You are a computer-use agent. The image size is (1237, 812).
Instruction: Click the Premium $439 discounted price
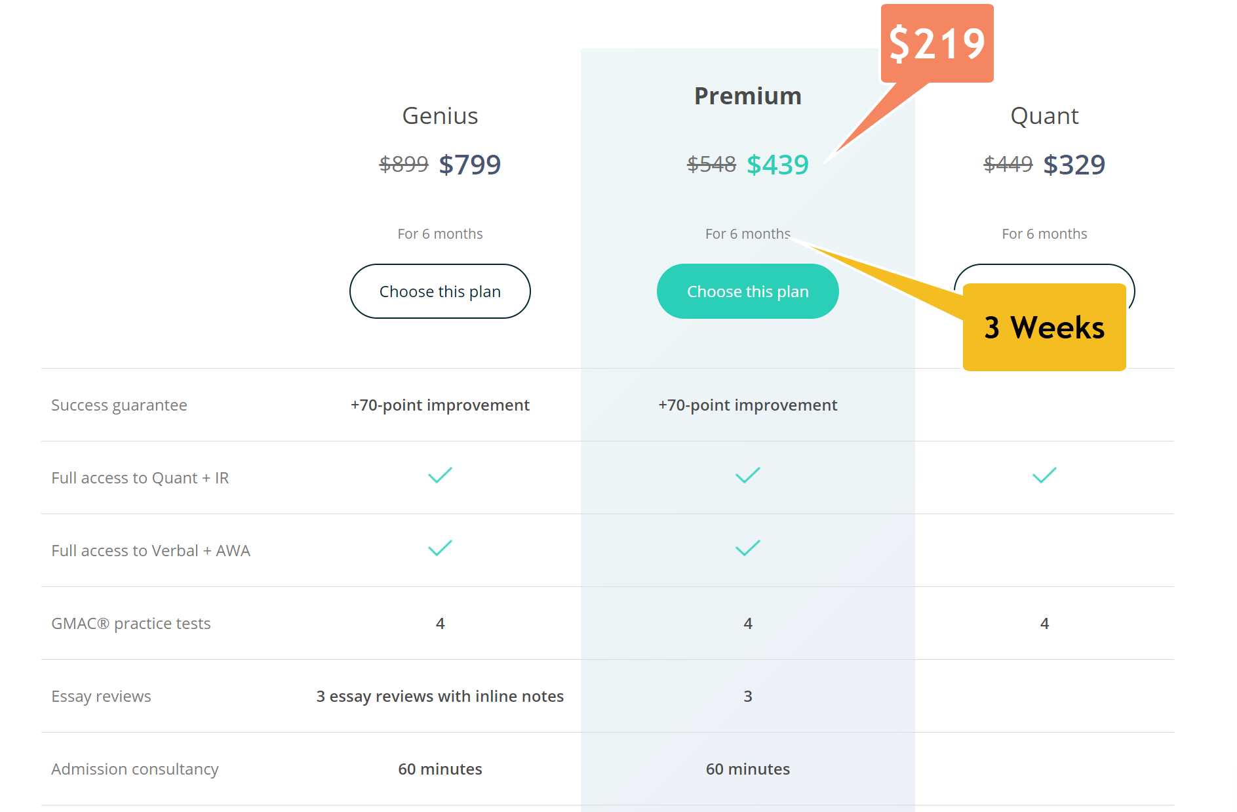click(x=777, y=165)
